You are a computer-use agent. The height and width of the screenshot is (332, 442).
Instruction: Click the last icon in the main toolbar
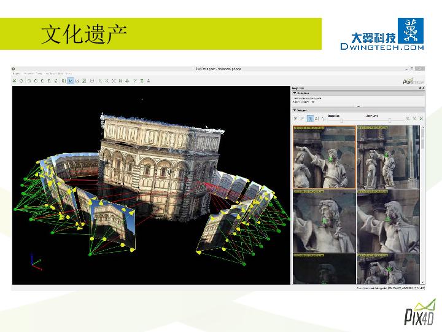pyautogui.click(x=149, y=81)
